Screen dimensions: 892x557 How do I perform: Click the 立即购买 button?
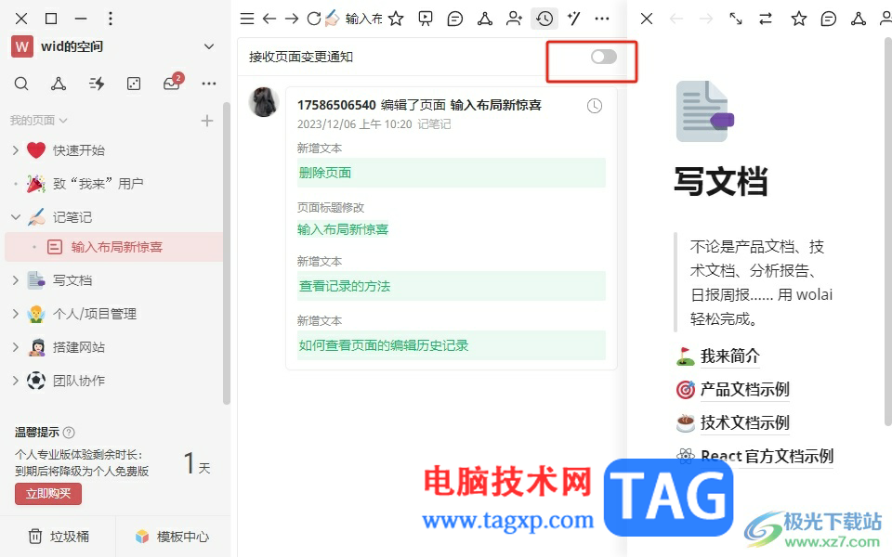coord(48,494)
